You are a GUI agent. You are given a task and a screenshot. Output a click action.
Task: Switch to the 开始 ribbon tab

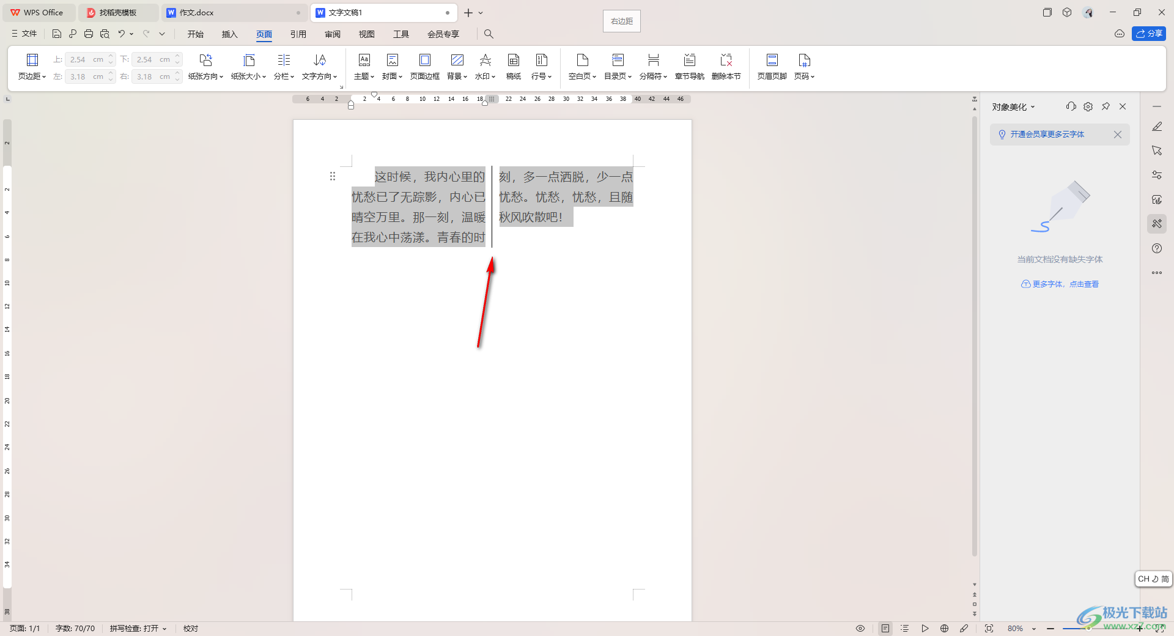[x=196, y=34]
